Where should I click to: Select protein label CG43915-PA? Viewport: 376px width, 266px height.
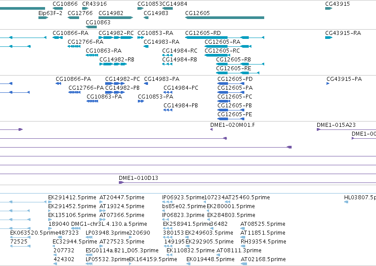pyautogui.click(x=344, y=79)
